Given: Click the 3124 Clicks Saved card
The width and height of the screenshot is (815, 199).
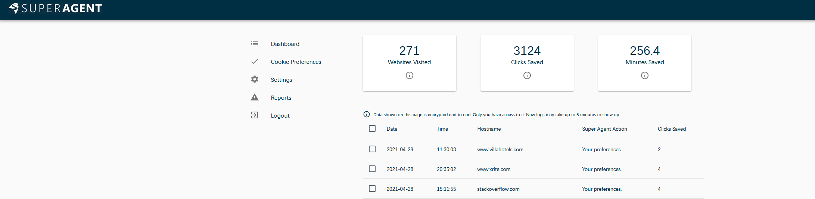Looking at the screenshot, I should (527, 63).
